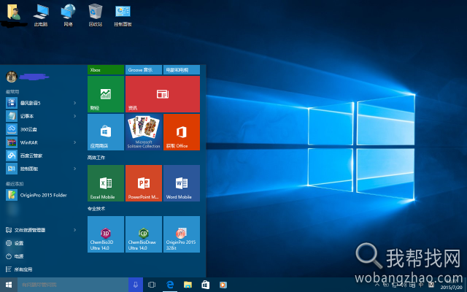Click the Cortana microphone icon
Viewport: 467px width, 292px height.
[x=136, y=285]
